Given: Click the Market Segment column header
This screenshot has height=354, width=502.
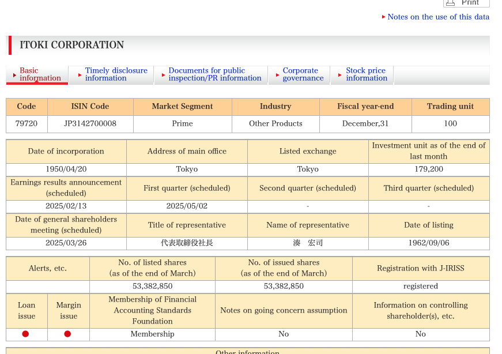Looking at the screenshot, I should point(183,107).
